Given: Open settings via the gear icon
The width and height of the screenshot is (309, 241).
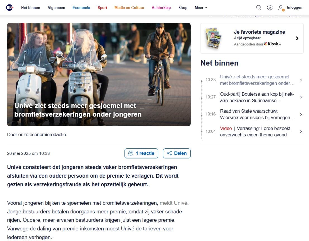Looking at the screenshot, I should tap(270, 8).
